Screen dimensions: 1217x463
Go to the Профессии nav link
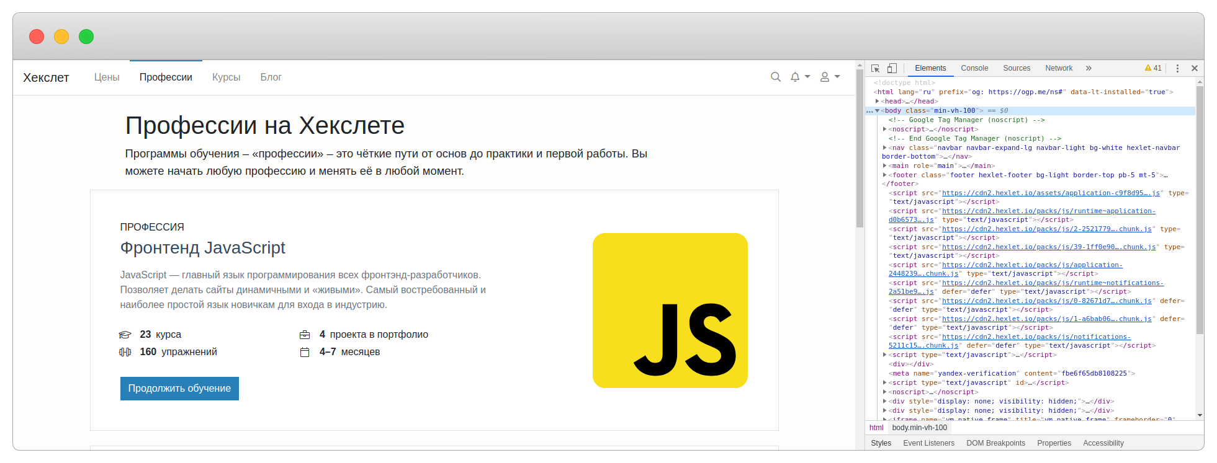[x=166, y=77]
